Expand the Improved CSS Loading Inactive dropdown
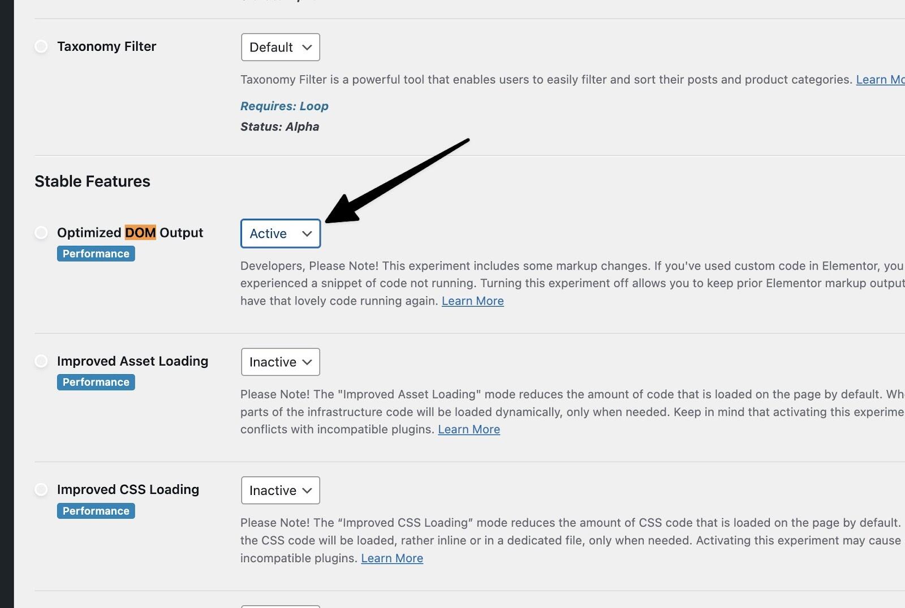This screenshot has height=608, width=905. point(281,490)
